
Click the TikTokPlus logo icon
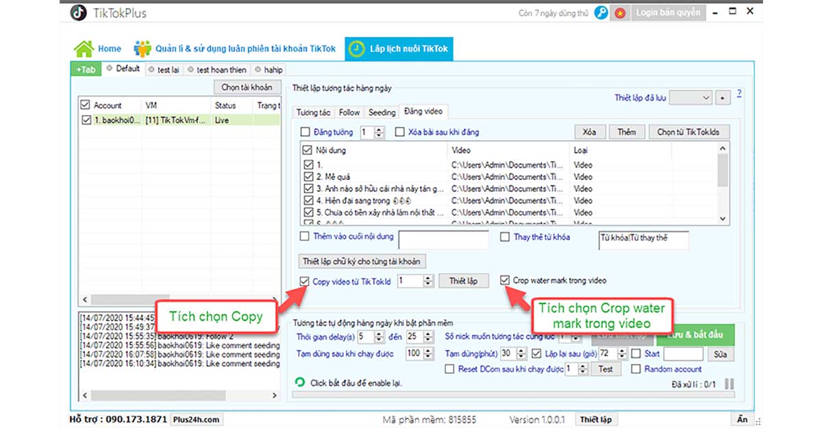pyautogui.click(x=79, y=12)
